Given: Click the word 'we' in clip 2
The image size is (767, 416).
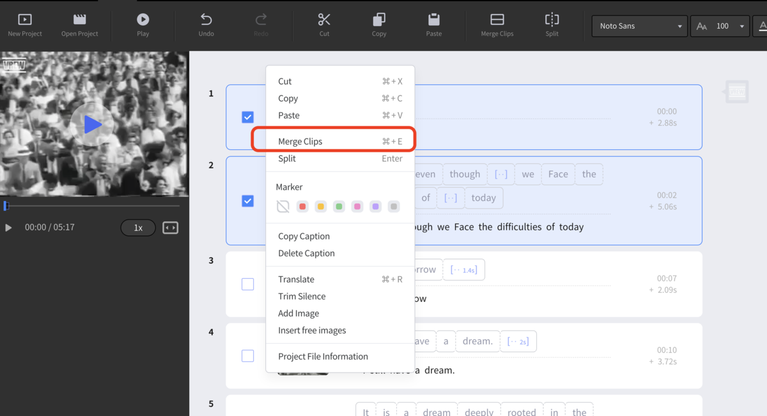Looking at the screenshot, I should [x=528, y=174].
